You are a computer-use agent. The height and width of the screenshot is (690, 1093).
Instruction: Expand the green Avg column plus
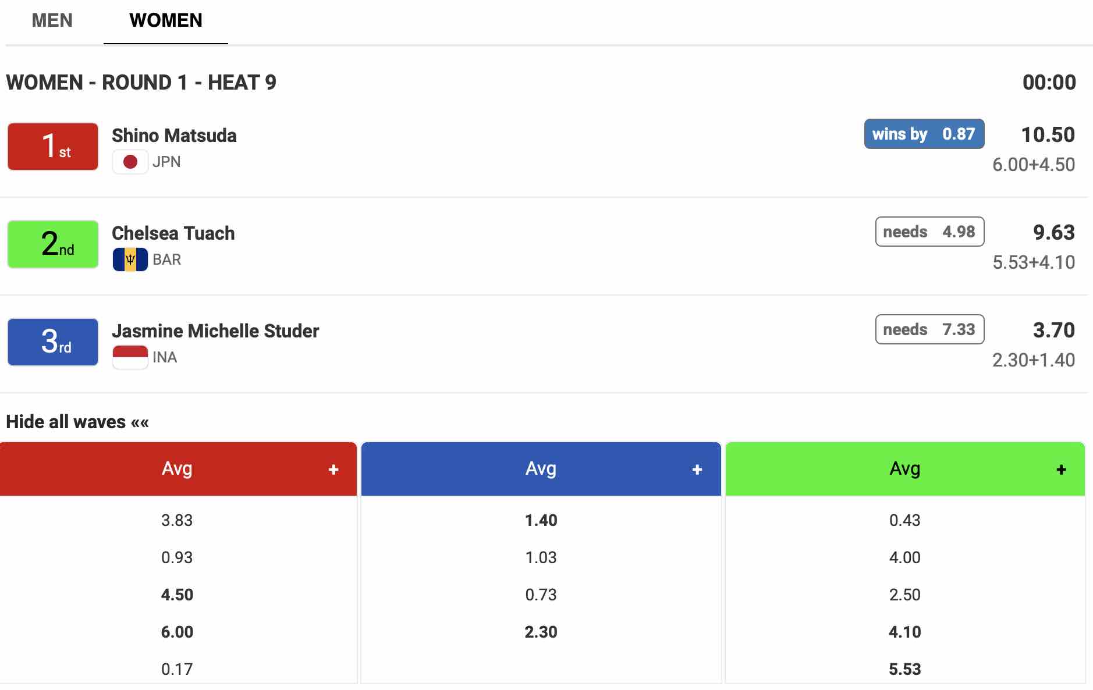point(1061,470)
